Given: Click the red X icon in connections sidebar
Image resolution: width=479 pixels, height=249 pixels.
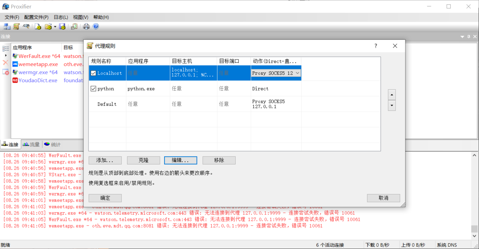Looking at the screenshot, I should pyautogui.click(x=5, y=63).
